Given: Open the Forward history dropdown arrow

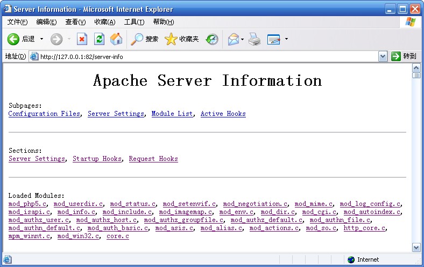Looking at the screenshot, I should point(69,39).
